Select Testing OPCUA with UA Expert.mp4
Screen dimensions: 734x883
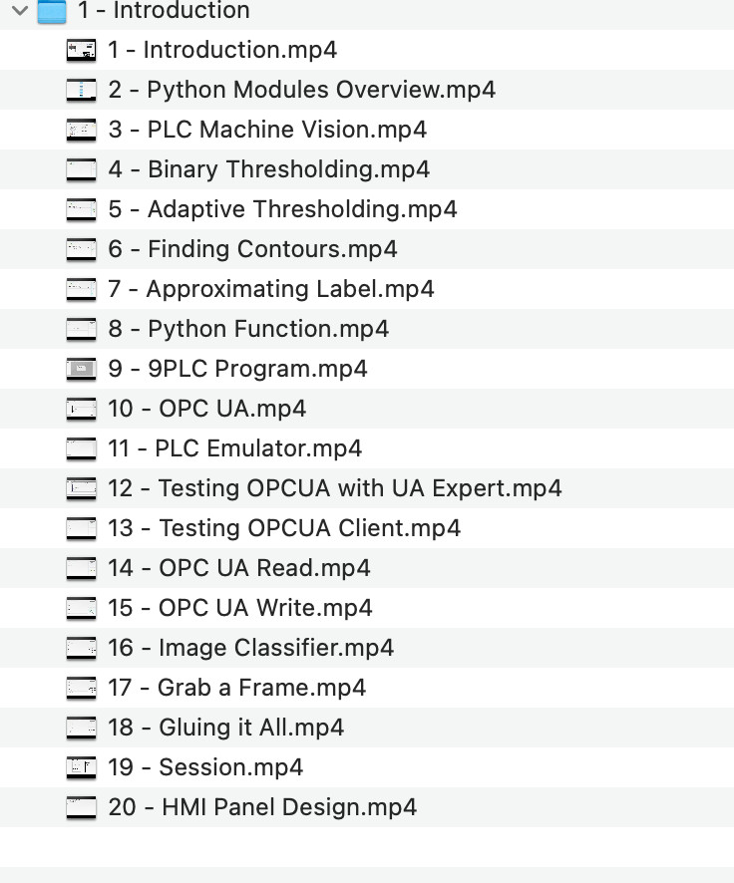(334, 488)
